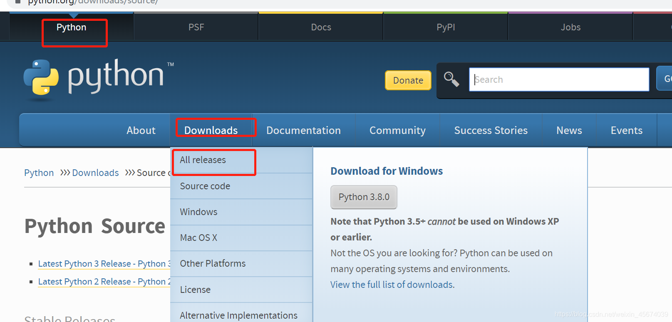Choose Windows from Downloads dropdown
Screen dimensions: 672x322
pyautogui.click(x=241, y=212)
